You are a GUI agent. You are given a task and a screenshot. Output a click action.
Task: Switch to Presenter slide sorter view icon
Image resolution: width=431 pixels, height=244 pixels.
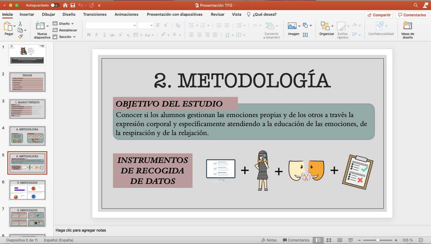click(329, 240)
